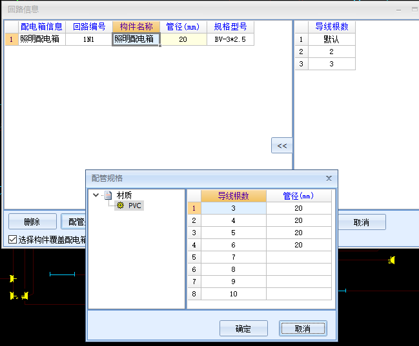Screen dimensions: 419x346
Task: Click 管径(mm) header in 配管规格 table
Action: [299, 196]
